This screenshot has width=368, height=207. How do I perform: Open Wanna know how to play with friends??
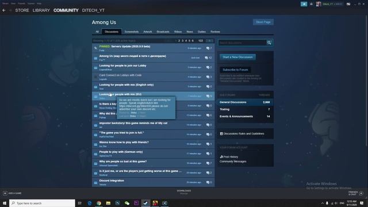(153, 144)
